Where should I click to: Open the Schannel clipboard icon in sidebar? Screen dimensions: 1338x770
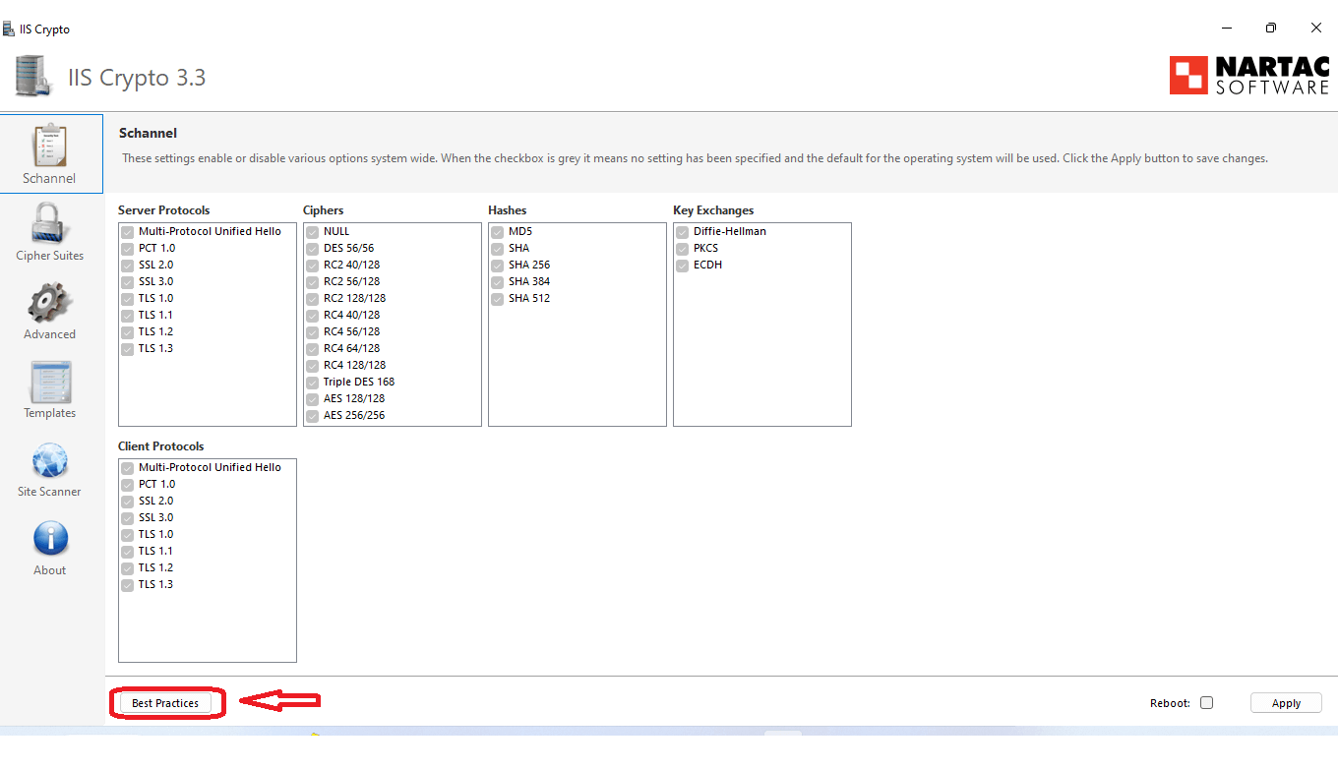[50, 145]
